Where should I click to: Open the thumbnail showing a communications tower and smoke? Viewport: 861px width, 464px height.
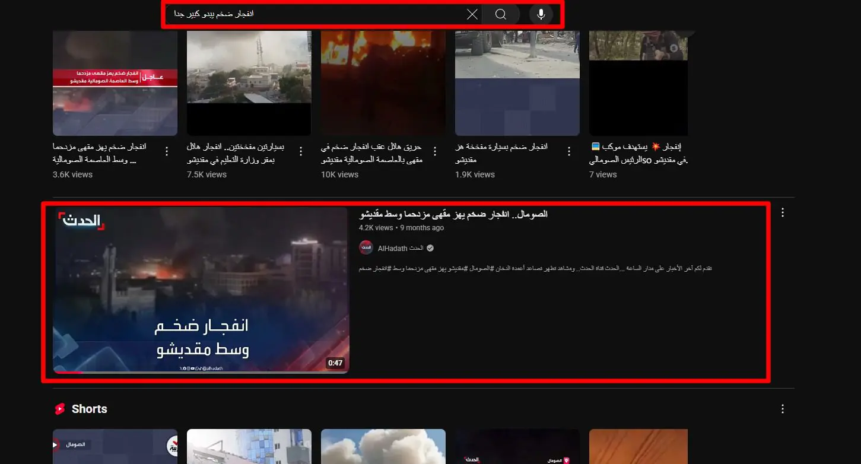(249, 83)
